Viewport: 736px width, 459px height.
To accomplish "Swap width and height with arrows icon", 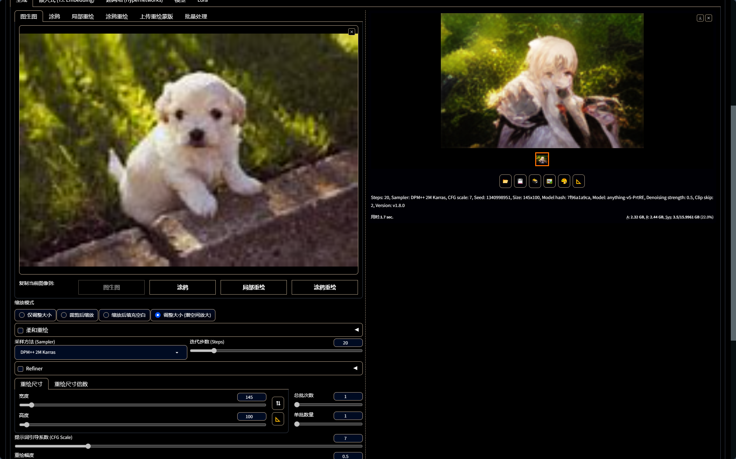I will (x=278, y=403).
